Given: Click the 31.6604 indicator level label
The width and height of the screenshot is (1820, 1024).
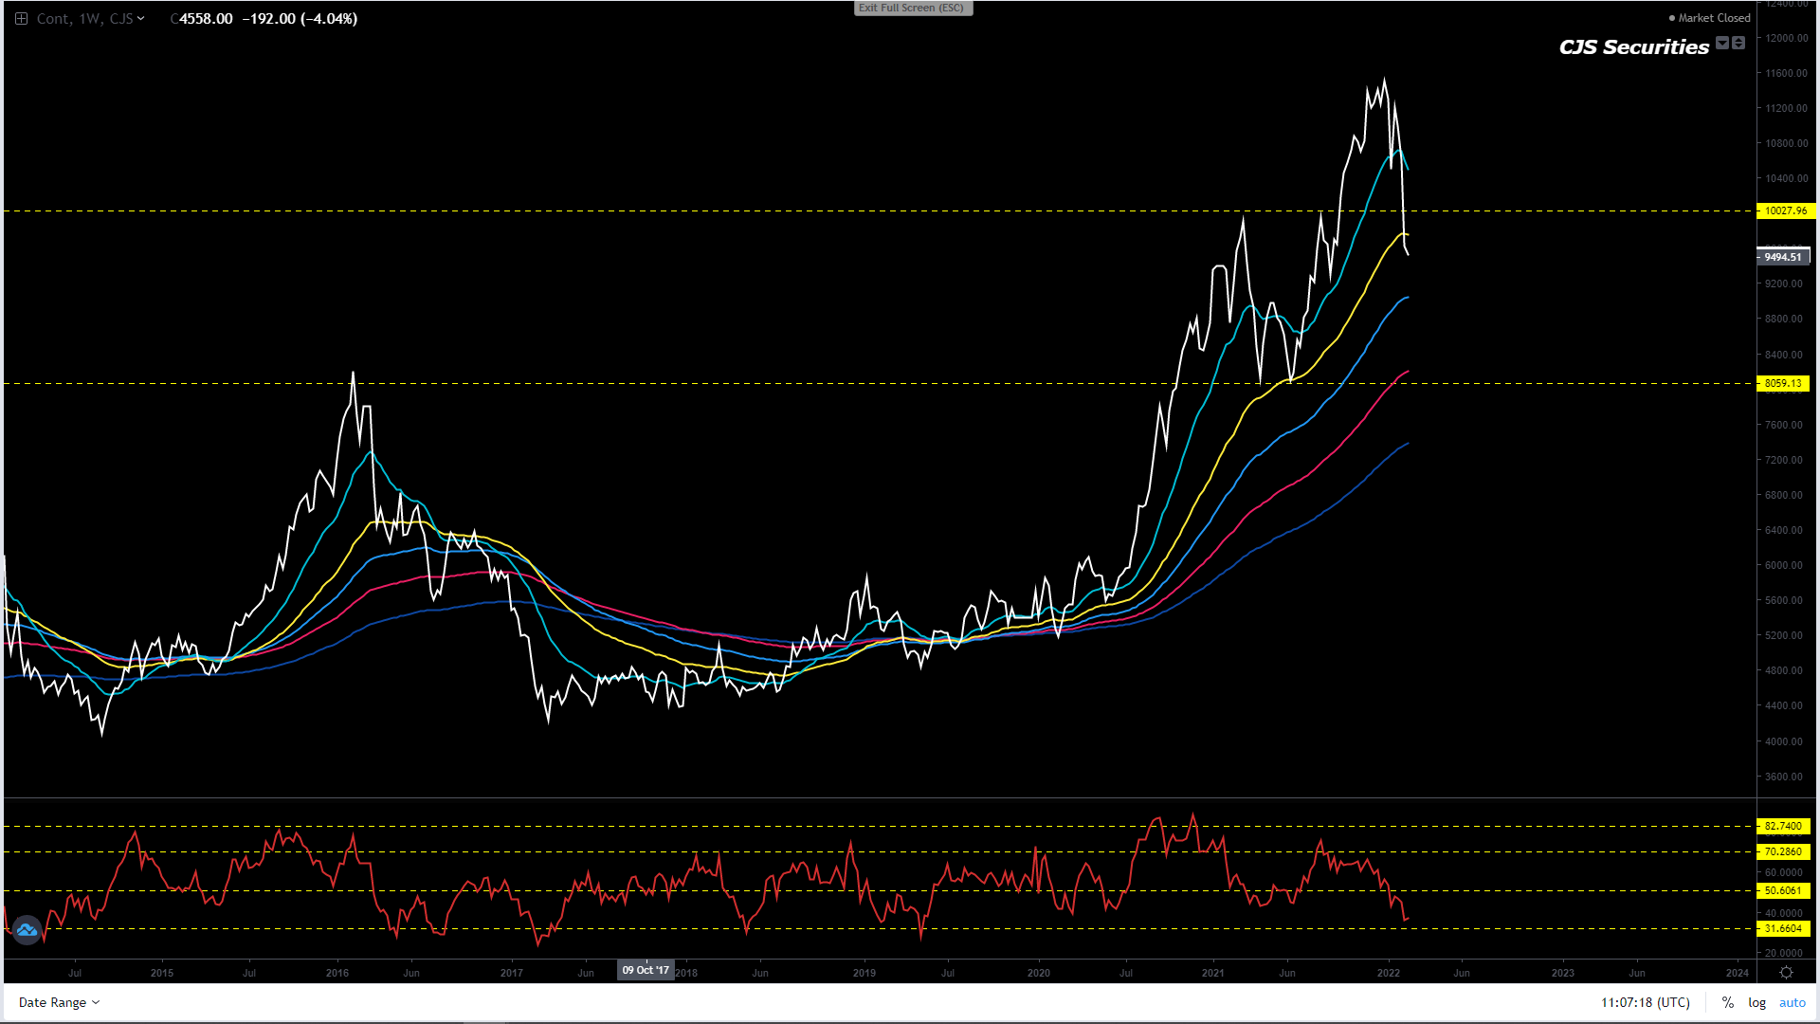Looking at the screenshot, I should (x=1783, y=928).
